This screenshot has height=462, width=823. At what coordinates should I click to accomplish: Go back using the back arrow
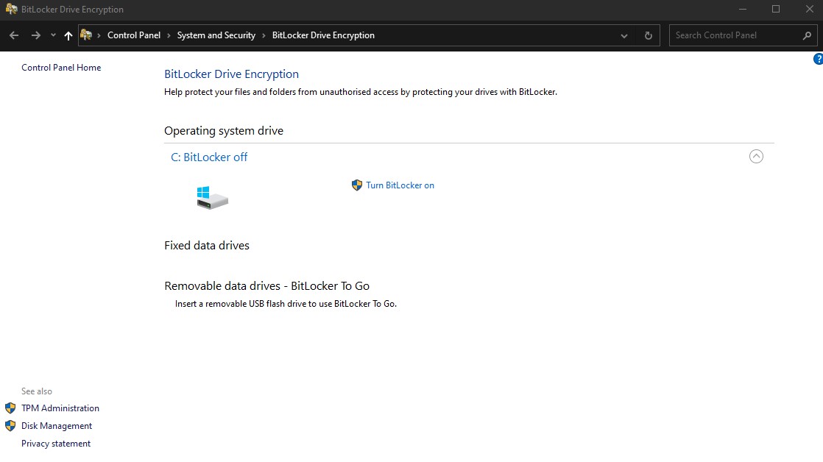point(14,35)
